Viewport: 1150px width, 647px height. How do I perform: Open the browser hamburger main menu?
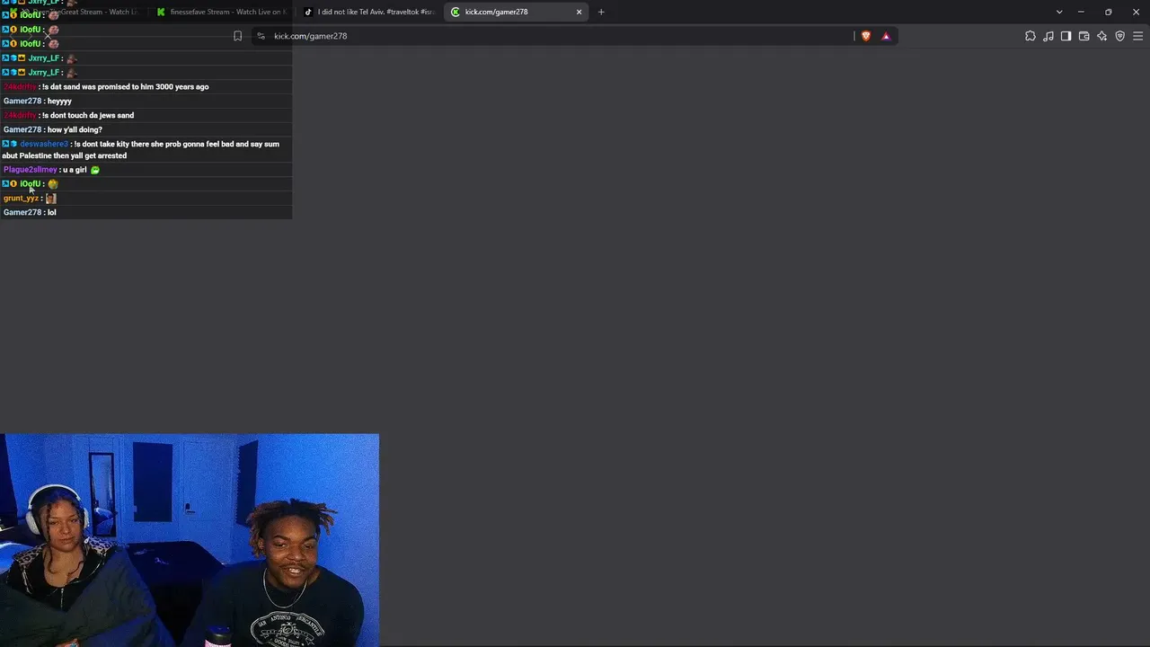coord(1138,36)
